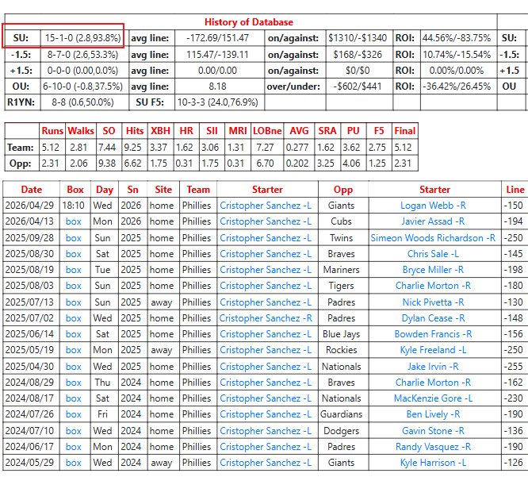Click Cristopher Sanchez -L link in Cubs row
Viewport: 528px width, 477px height.
(x=266, y=221)
